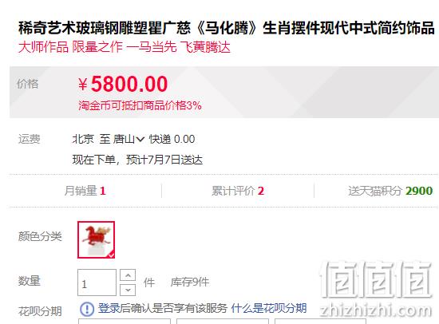Screen dimensions: 439x324
Task: Click the price ¥5800.00
Action: 123,84
